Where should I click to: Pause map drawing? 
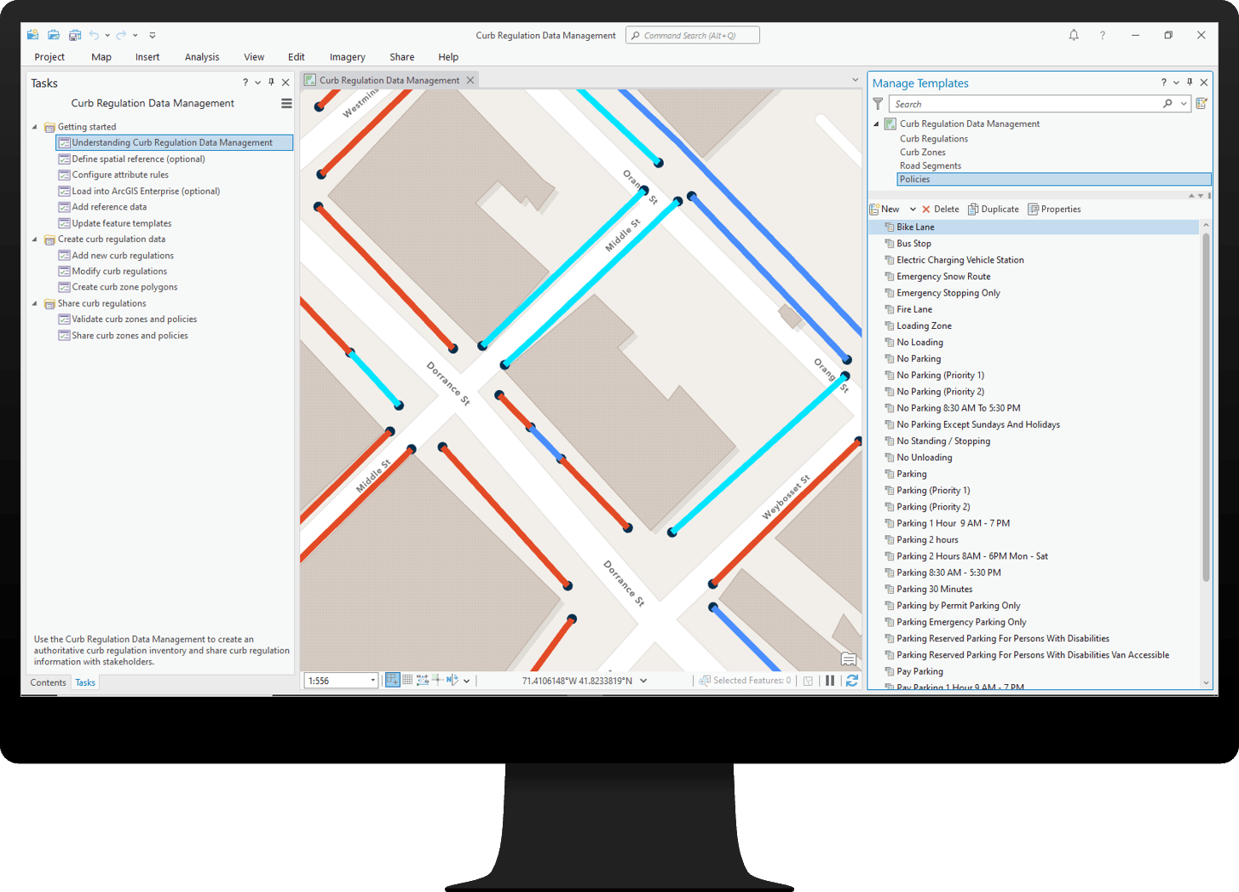830,681
